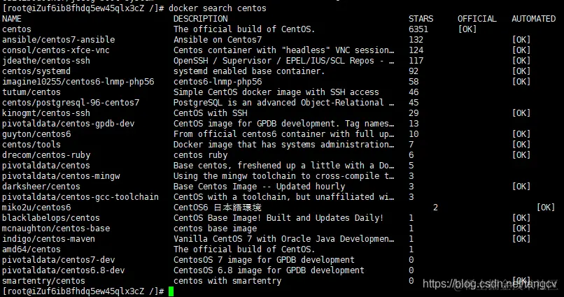Click 'Simple CentOS docker image with SSH access'
The height and width of the screenshot is (297, 564).
[x=276, y=92]
